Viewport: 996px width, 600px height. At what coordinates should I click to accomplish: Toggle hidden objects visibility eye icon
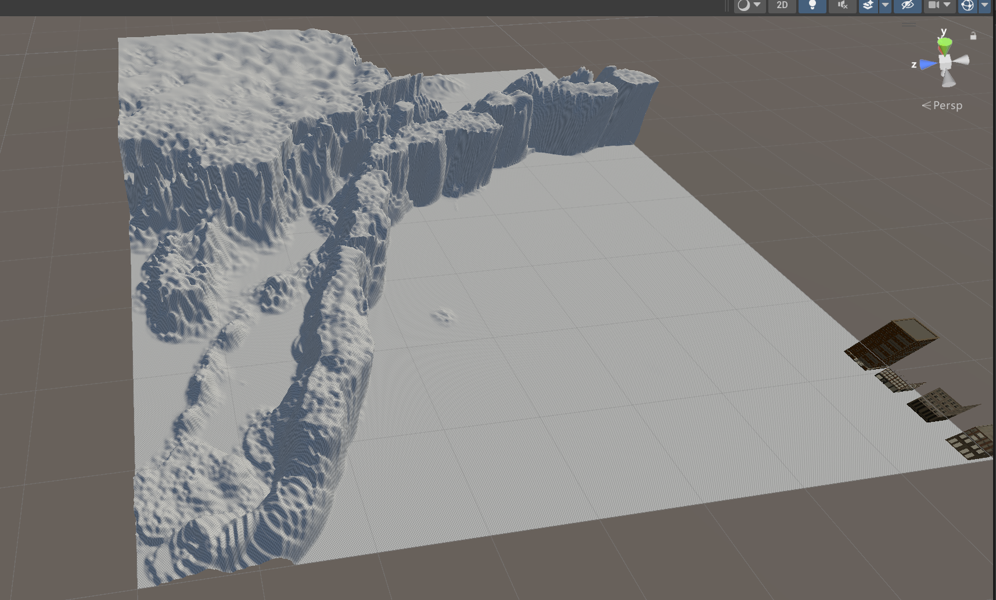coord(907,5)
